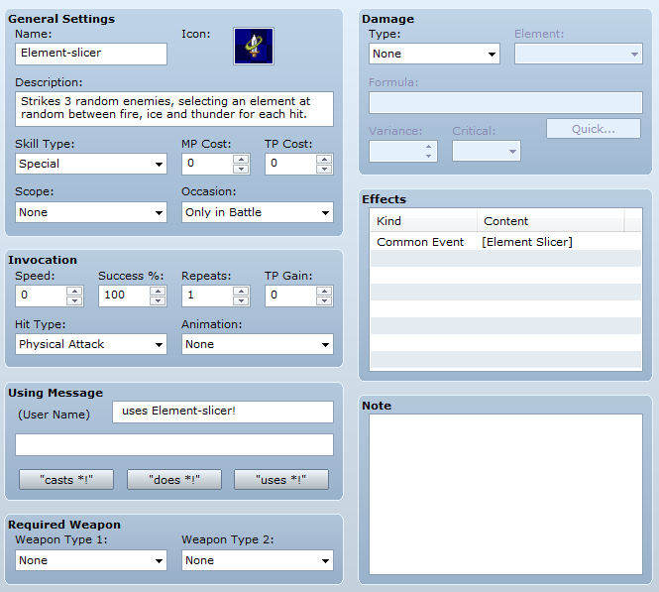Click the skill icon image
659x592 pixels.
click(x=254, y=47)
